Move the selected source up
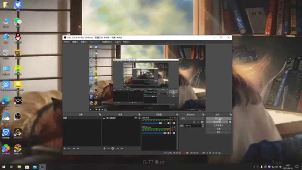 [x=117, y=148]
